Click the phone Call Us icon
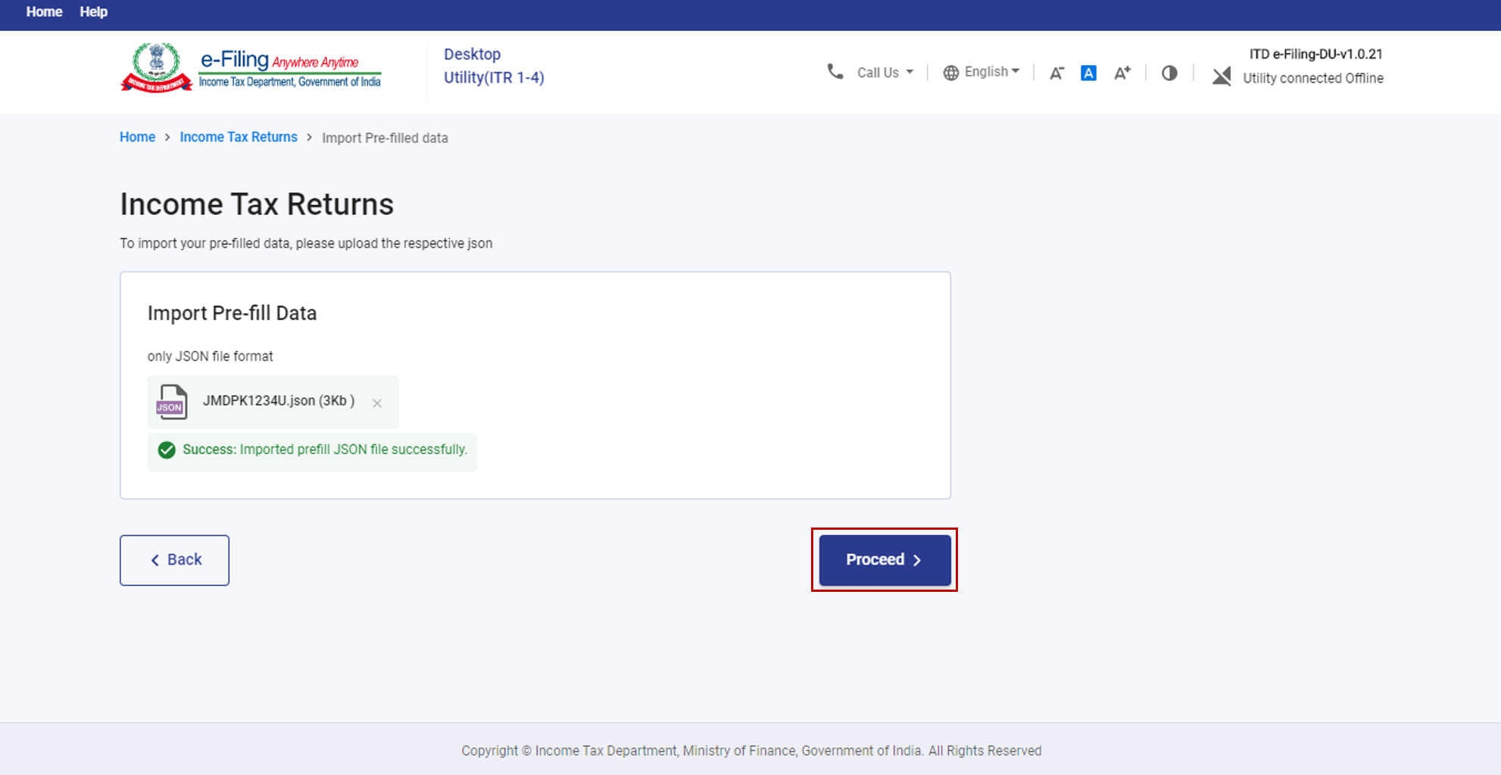The height and width of the screenshot is (775, 1501). click(x=835, y=72)
